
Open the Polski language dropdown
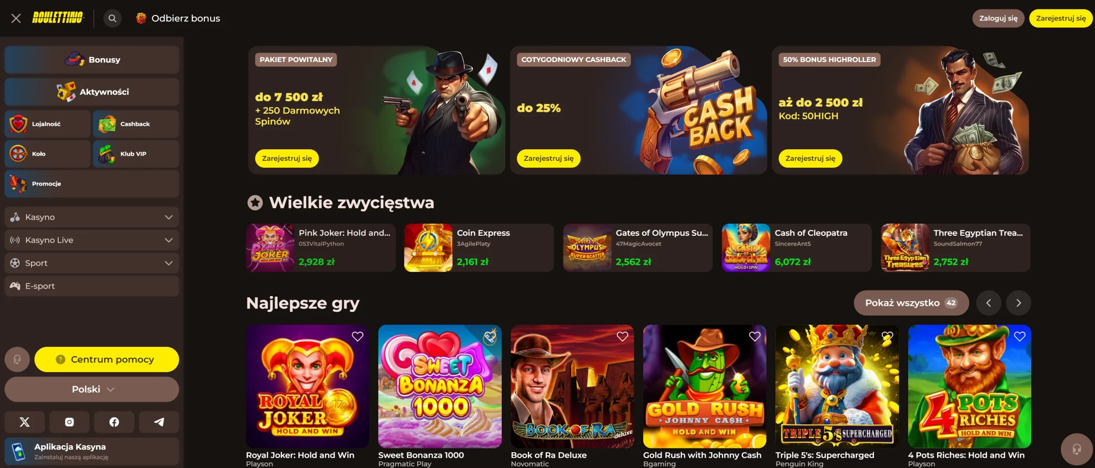92,389
